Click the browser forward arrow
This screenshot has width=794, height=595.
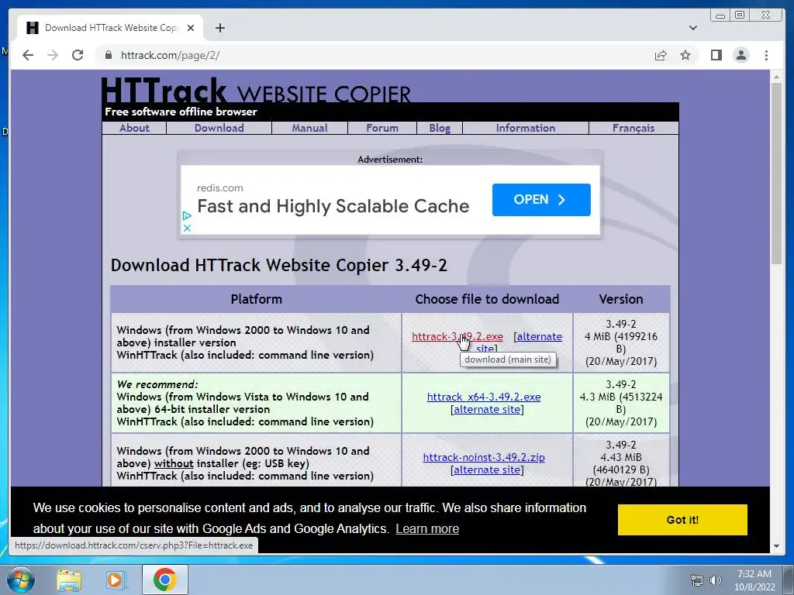click(x=53, y=55)
